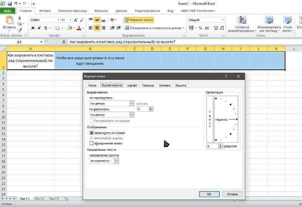The height and width of the screenshot is (207, 302).
Task: Click the degrees (градусов) input field
Action: coord(212,146)
